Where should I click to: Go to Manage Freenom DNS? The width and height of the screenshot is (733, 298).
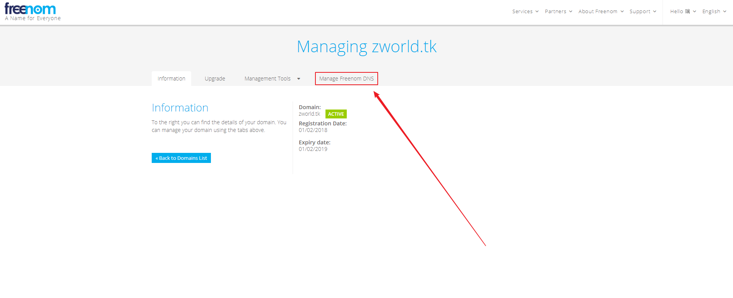[x=346, y=79]
